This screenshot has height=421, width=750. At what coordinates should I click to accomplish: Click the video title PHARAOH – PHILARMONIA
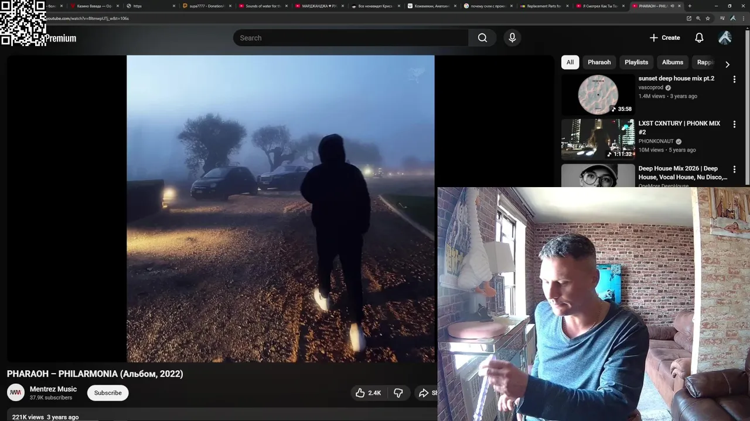[x=95, y=374]
